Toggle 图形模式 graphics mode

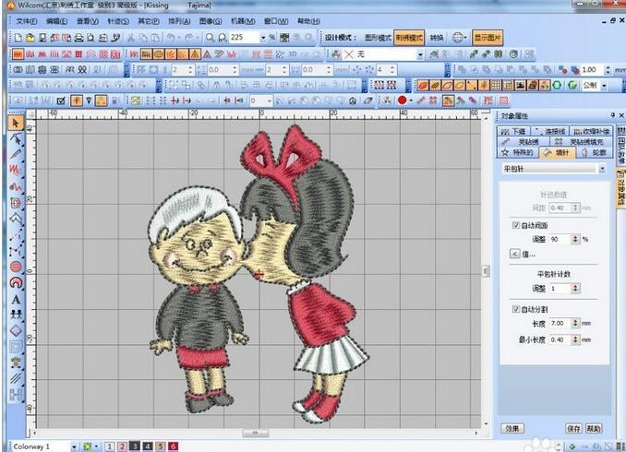pyautogui.click(x=378, y=38)
